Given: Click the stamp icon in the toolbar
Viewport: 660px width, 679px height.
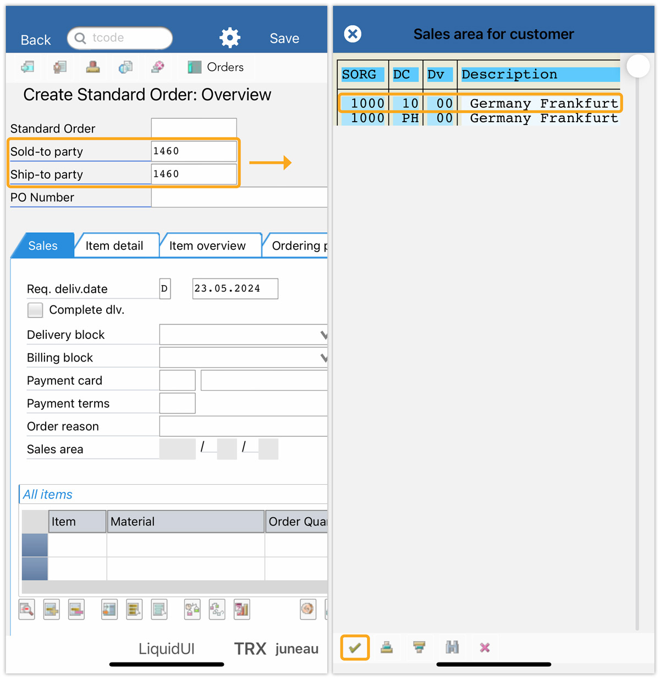Looking at the screenshot, I should (x=93, y=67).
